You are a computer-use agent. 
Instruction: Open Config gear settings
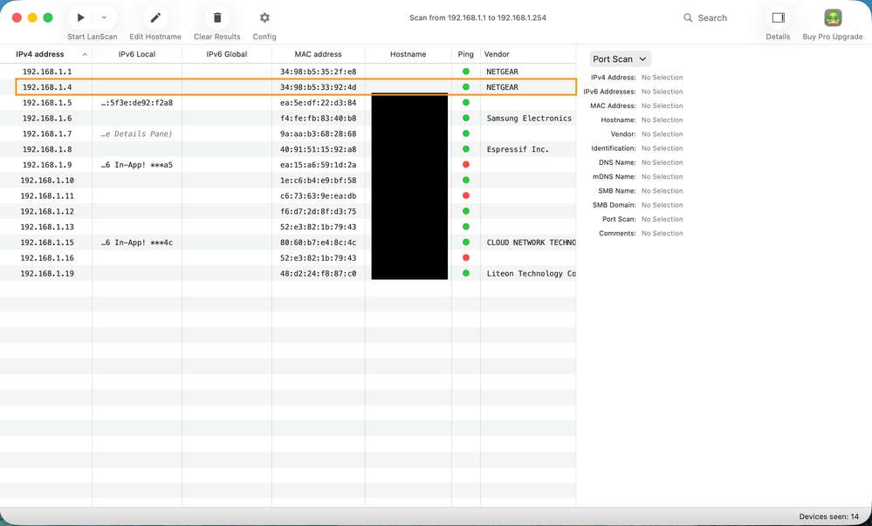[x=264, y=17]
